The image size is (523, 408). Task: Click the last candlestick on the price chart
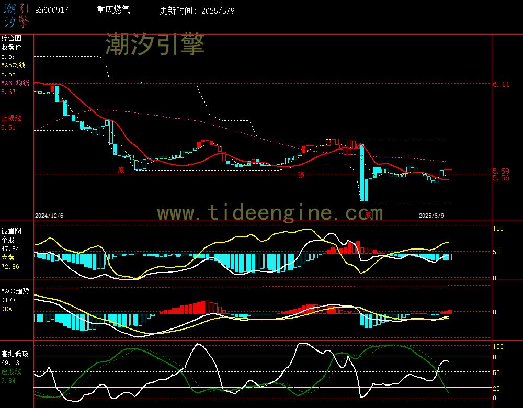click(450, 170)
